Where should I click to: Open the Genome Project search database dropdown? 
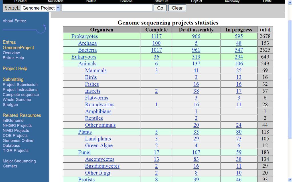pyautogui.click(x=40, y=8)
